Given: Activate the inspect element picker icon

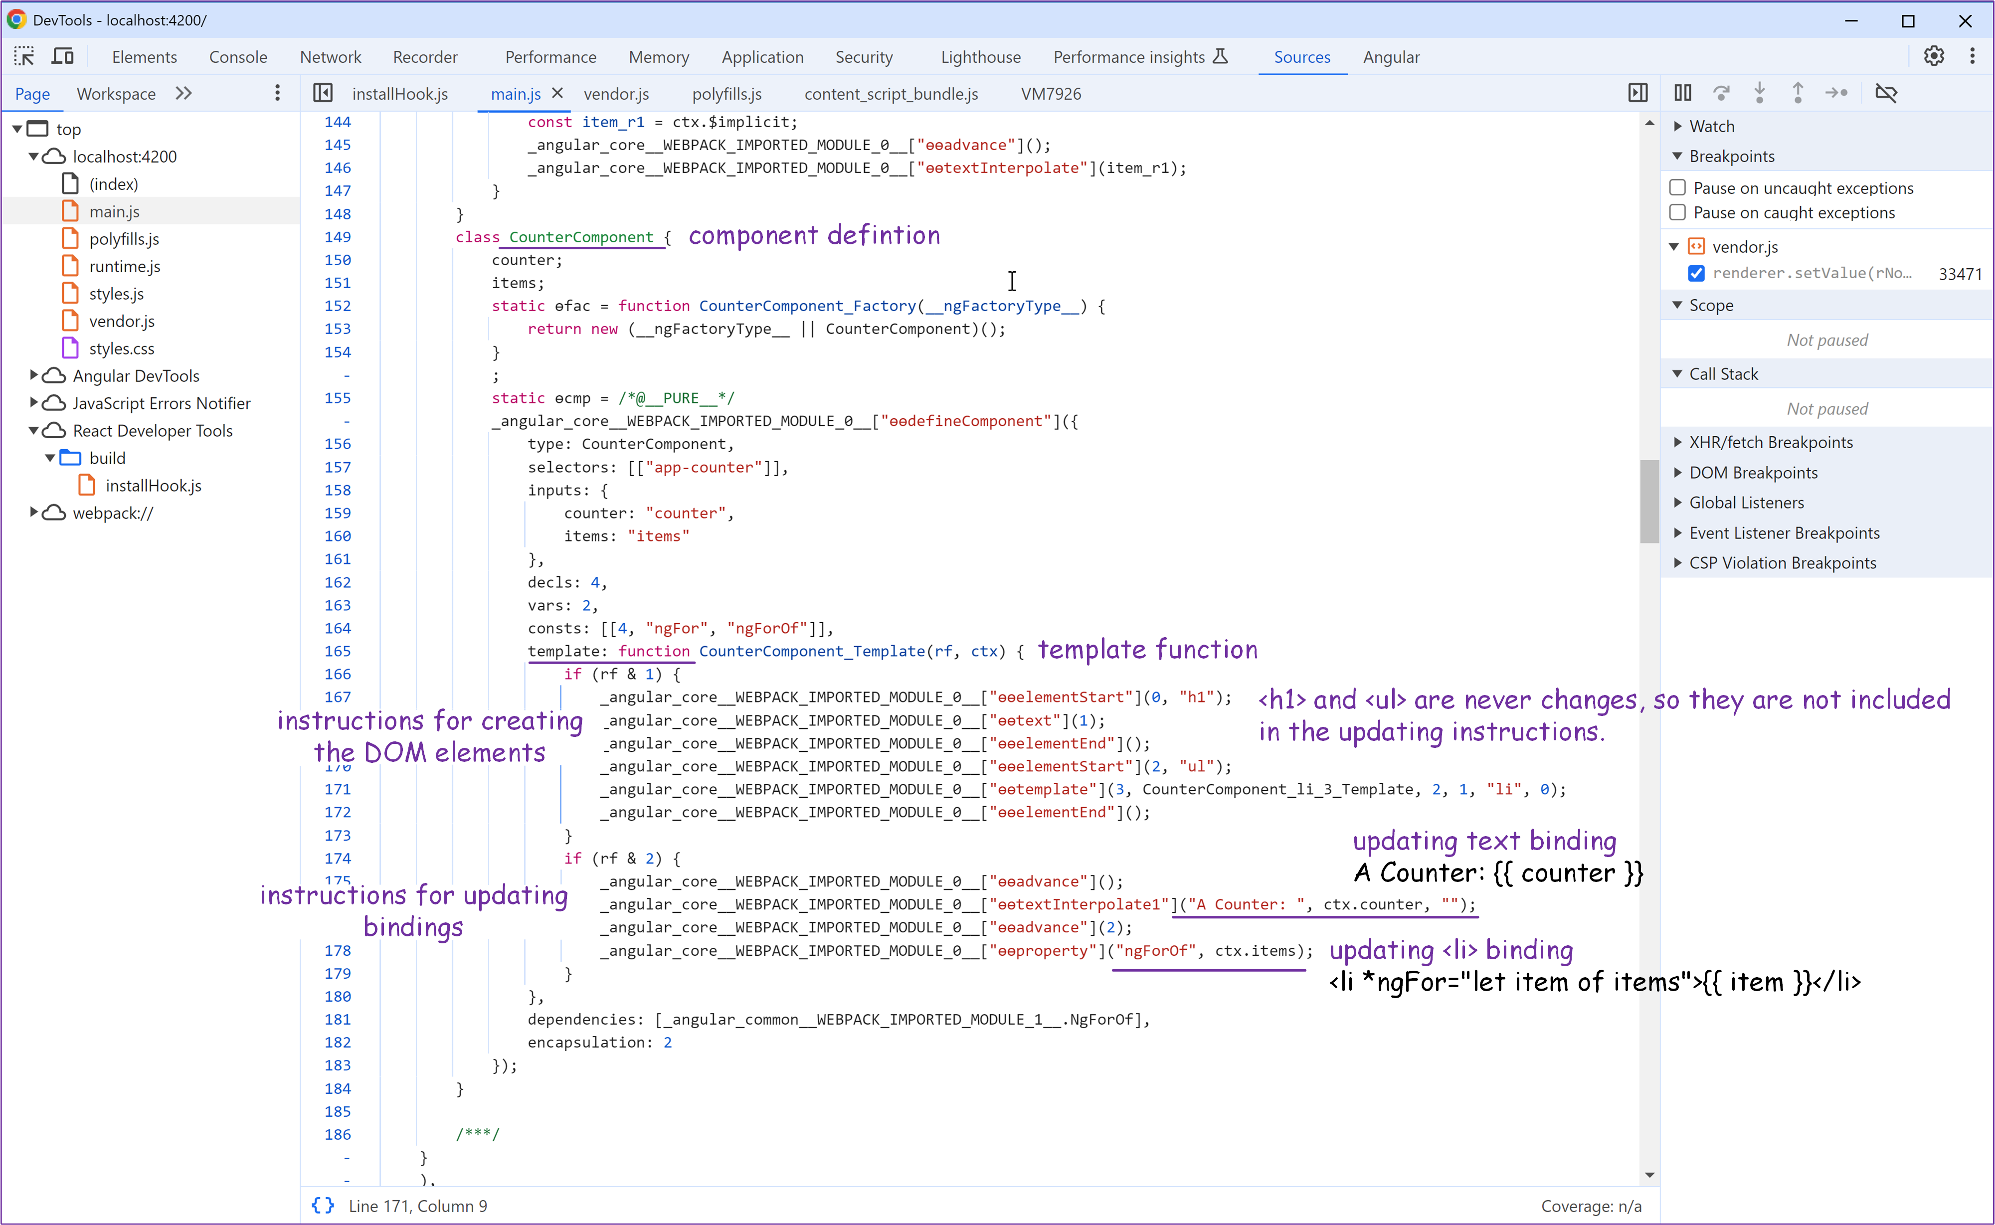Looking at the screenshot, I should pyautogui.click(x=24, y=57).
